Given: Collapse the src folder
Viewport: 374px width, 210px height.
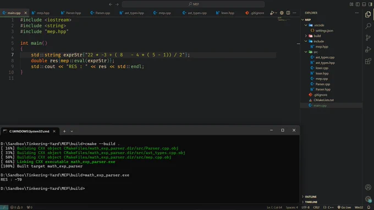Looking at the screenshot, I should click(306, 52).
